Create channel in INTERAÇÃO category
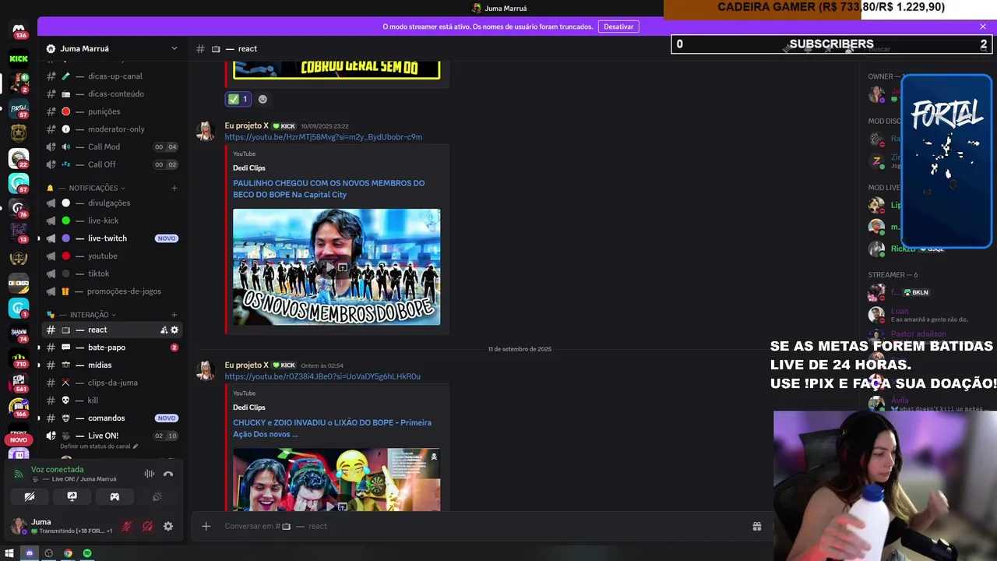Image resolution: width=997 pixels, height=561 pixels. [x=174, y=315]
